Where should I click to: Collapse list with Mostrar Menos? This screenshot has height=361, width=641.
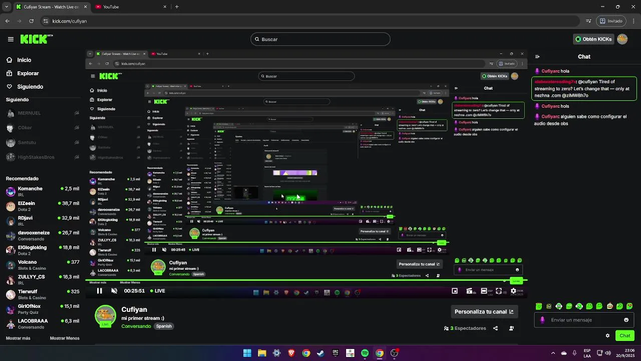(65, 338)
